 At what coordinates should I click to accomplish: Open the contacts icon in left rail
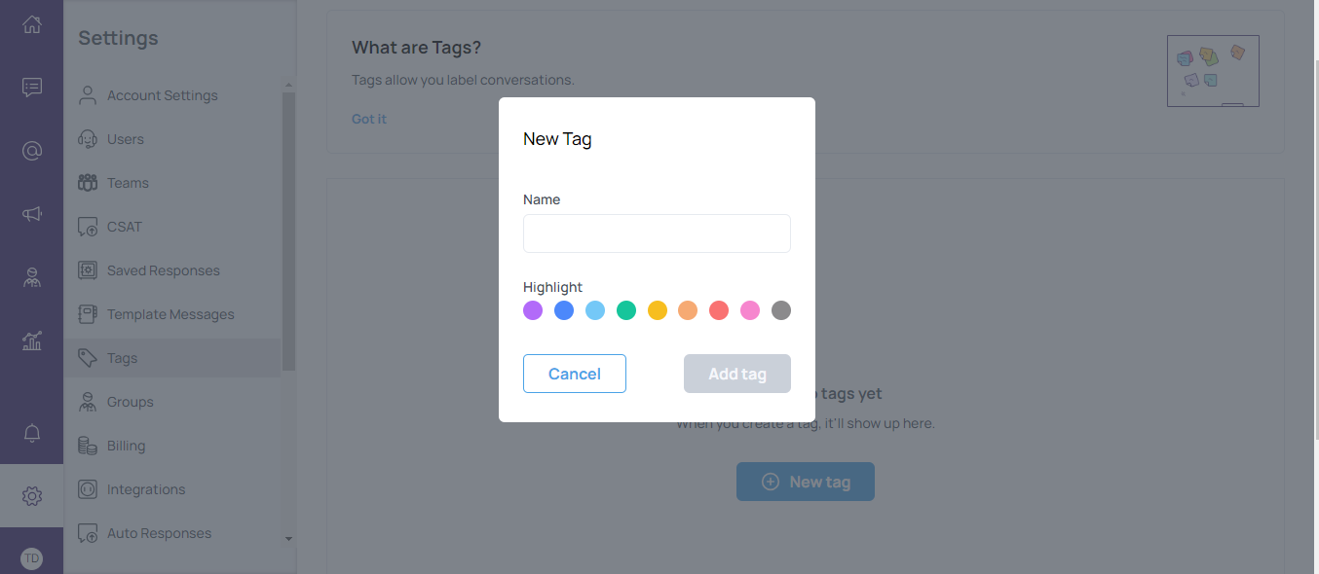[x=32, y=277]
